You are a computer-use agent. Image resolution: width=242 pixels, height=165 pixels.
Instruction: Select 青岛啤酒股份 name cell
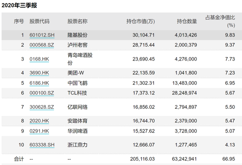pyautogui.click(x=80, y=59)
